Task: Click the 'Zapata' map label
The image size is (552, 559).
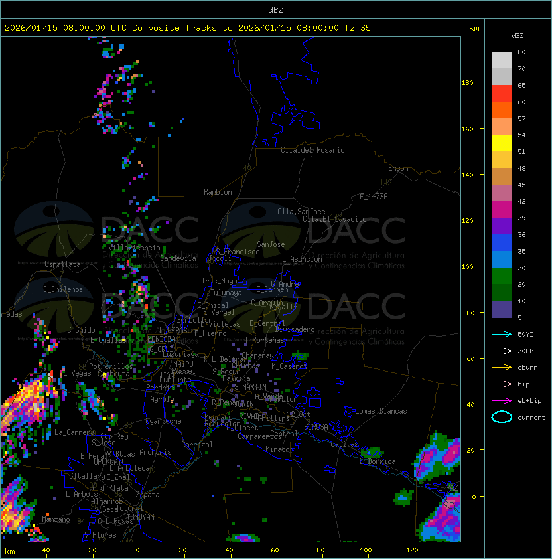Action: coord(147,495)
